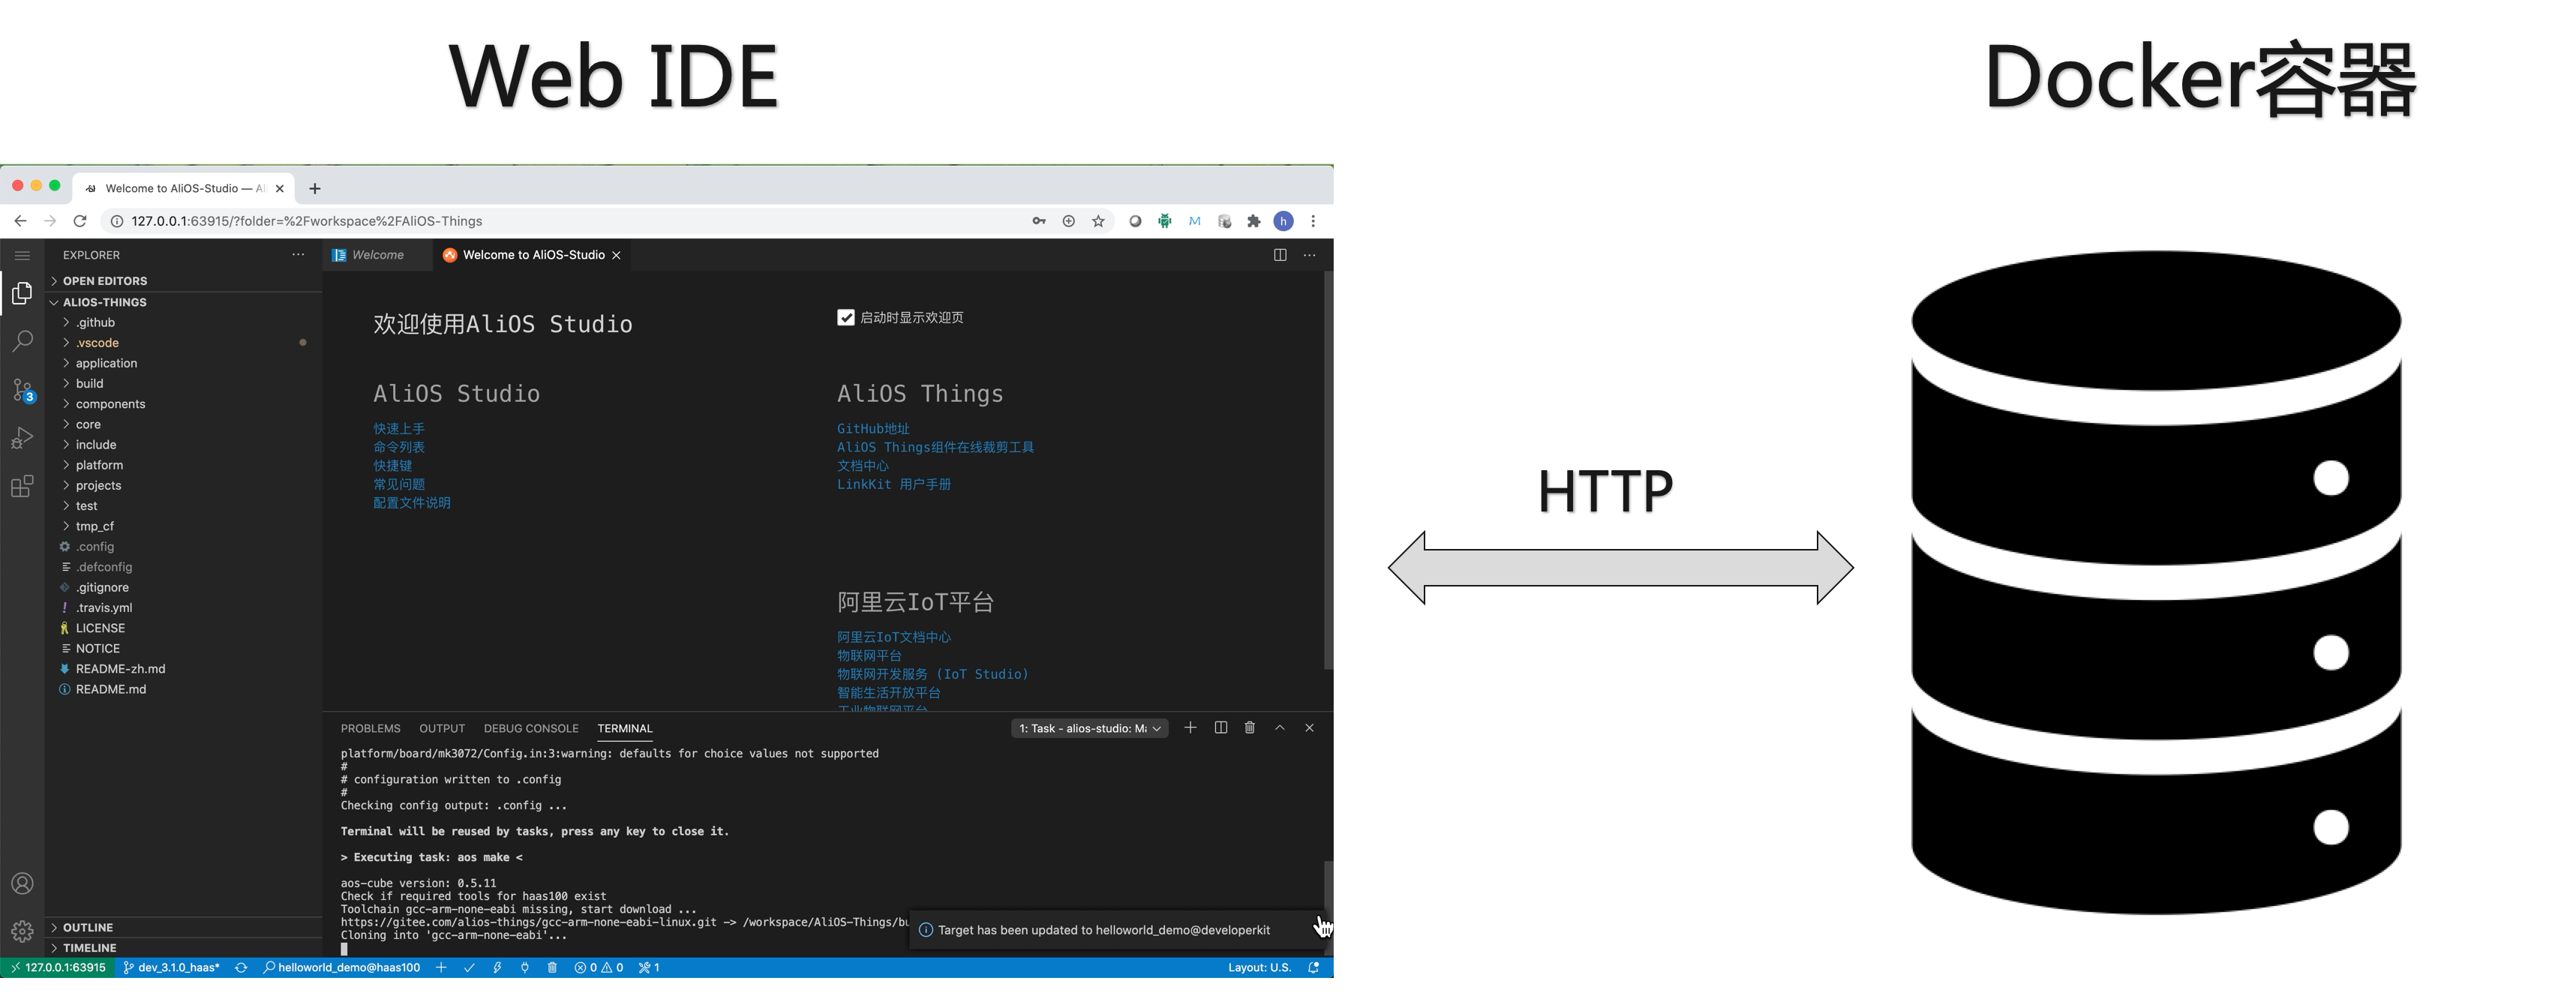
Task: Click the welcome page vertical scrollbar
Action: (x=1328, y=470)
